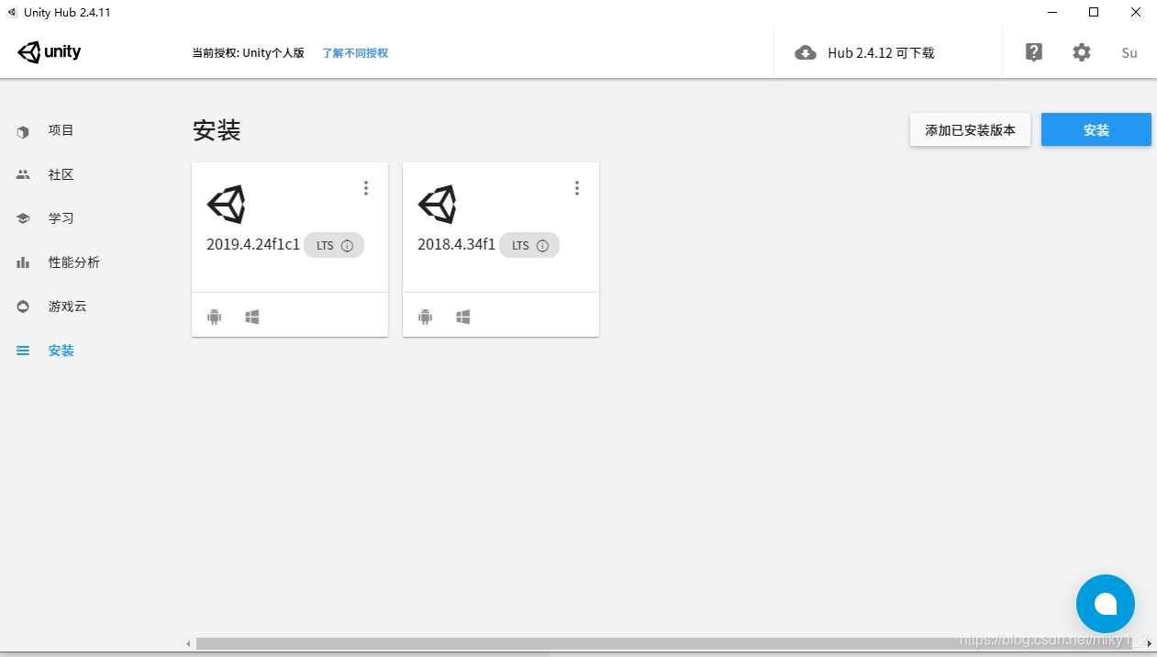Screen dimensions: 1157x657
Task: Click the Unity cube icon for 2018.4.34f1
Action: pos(438,204)
